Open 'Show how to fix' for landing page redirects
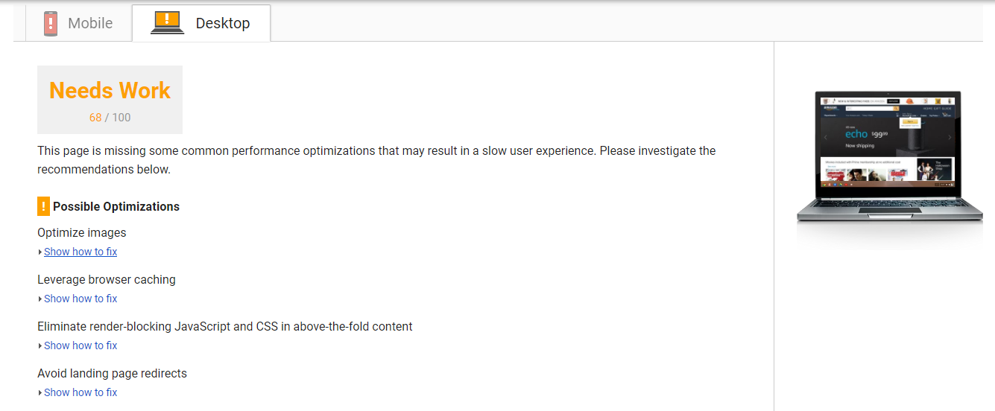This screenshot has height=411, width=995. click(x=80, y=392)
